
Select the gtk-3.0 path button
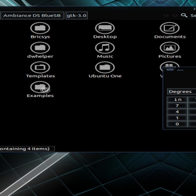click(x=76, y=16)
